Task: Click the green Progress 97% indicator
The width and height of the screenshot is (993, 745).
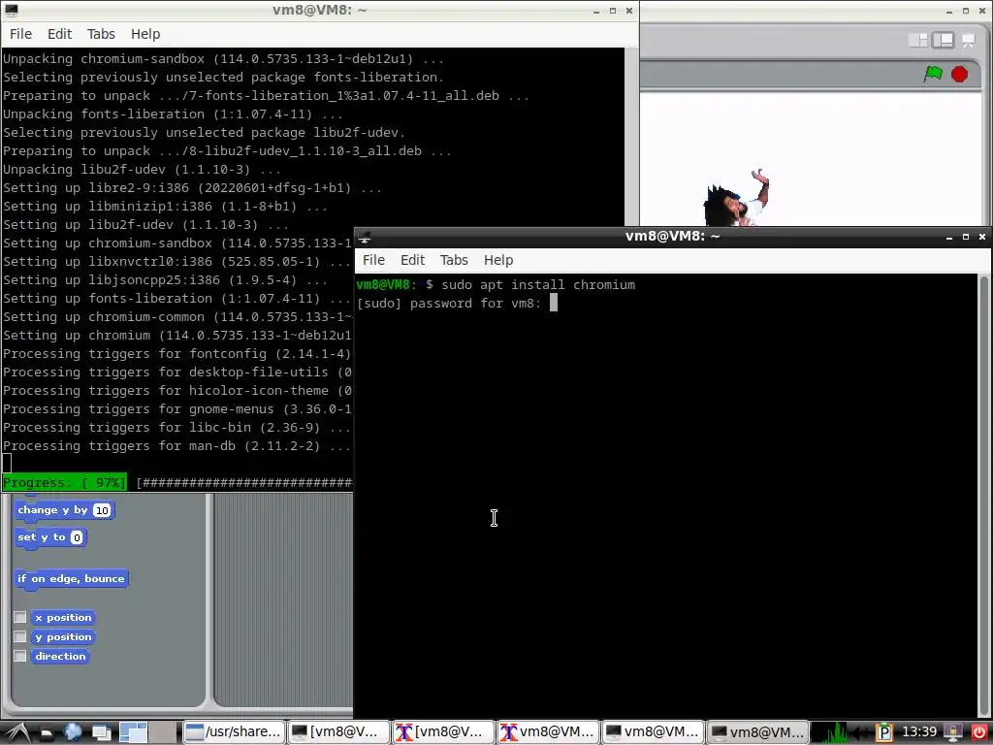Action: [x=65, y=483]
